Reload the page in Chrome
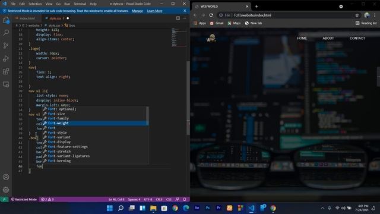380x214 pixels. pyautogui.click(x=211, y=15)
